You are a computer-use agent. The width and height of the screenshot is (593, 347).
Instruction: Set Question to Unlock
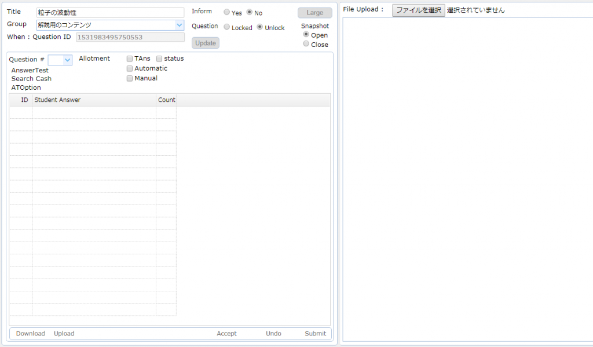260,27
